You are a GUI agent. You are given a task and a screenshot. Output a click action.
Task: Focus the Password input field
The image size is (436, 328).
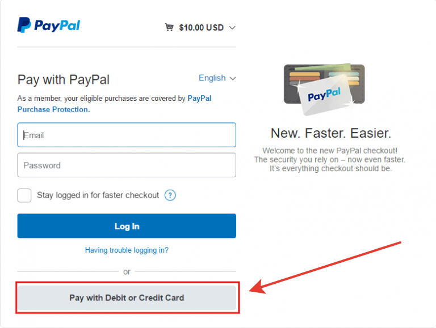coord(127,165)
